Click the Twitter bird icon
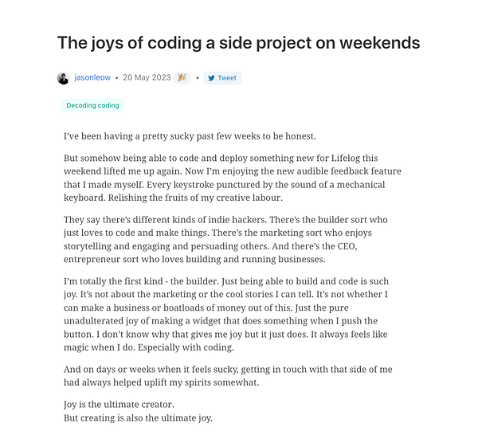 tap(211, 78)
